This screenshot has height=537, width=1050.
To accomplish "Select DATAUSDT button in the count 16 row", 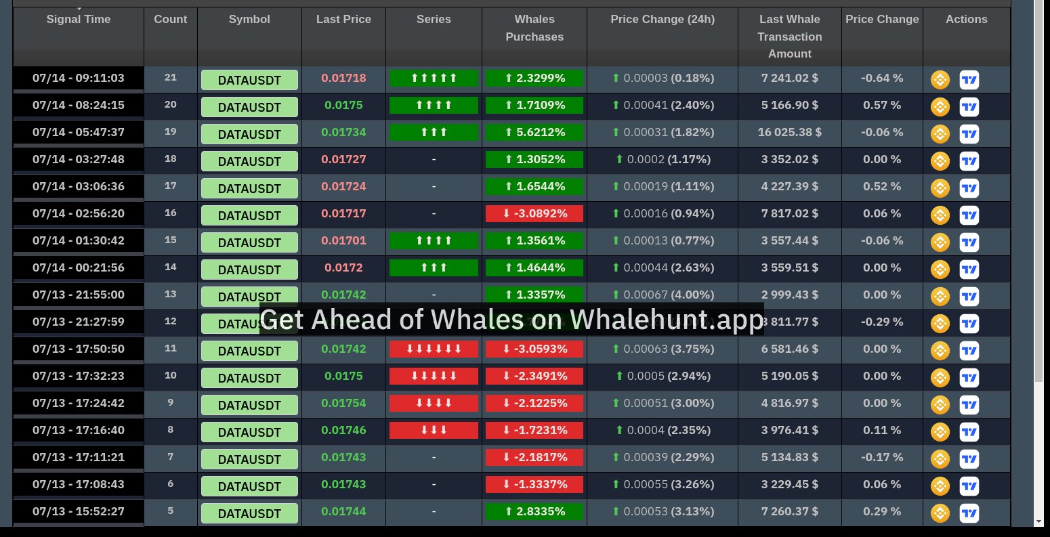I will pyautogui.click(x=249, y=215).
